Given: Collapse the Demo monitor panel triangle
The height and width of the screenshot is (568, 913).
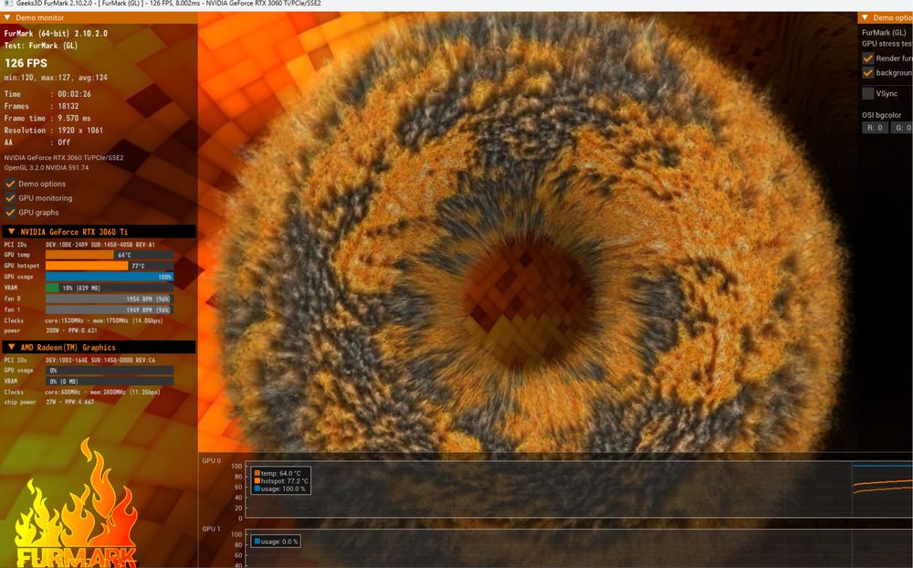Looking at the screenshot, I should coord(7,17).
